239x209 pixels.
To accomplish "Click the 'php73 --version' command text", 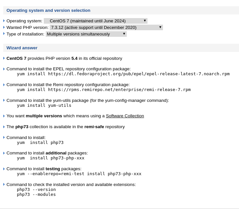I will coord(36,190).
